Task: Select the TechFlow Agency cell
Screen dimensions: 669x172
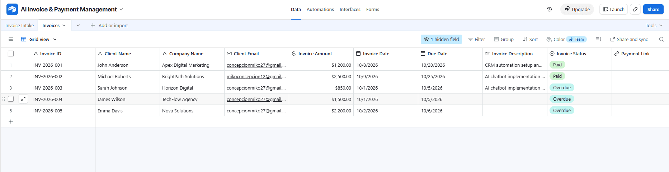Action: pos(192,99)
